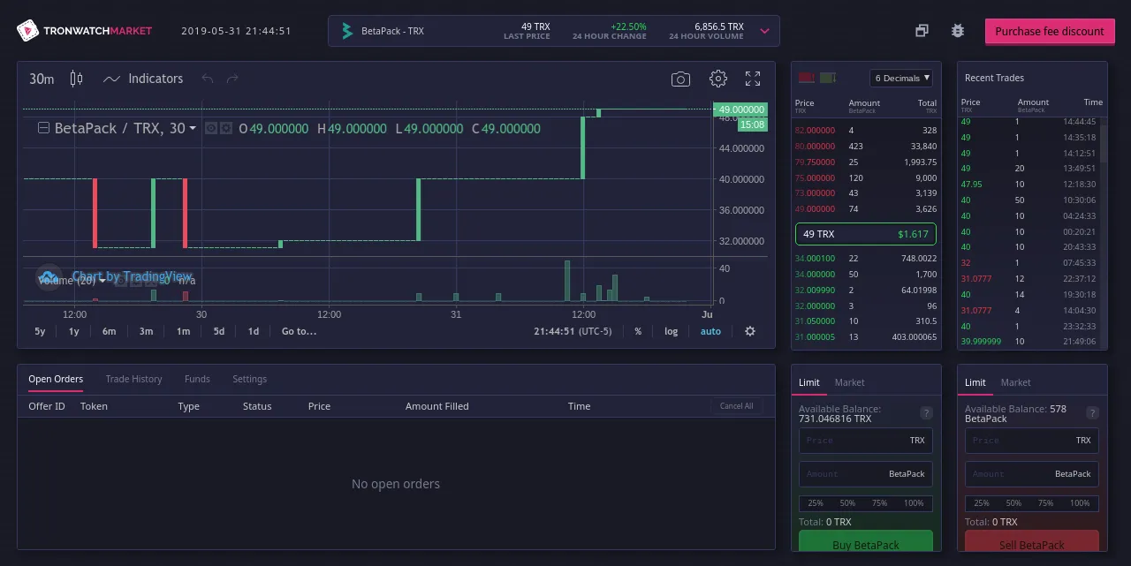
Task: Switch to Open Orders tab
Action: [x=56, y=379]
